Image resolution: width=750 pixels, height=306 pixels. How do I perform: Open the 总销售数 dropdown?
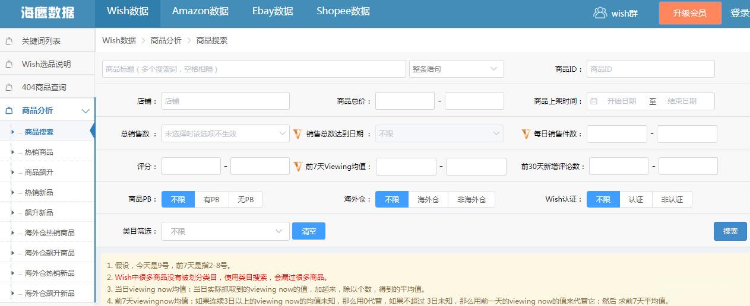click(226, 133)
